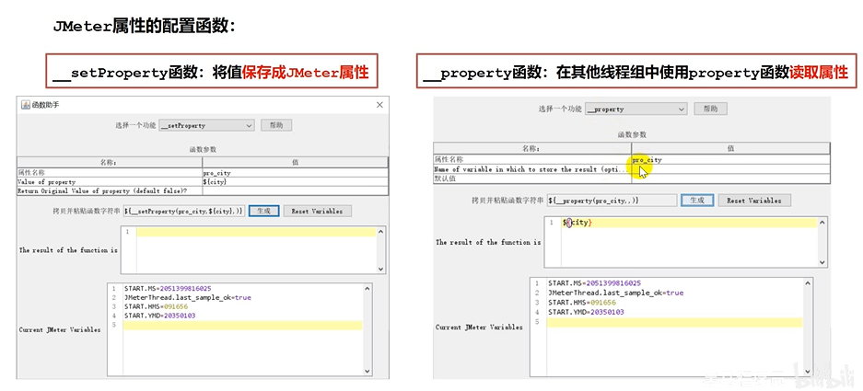Click empty line 1 in left result area

(x=256, y=232)
